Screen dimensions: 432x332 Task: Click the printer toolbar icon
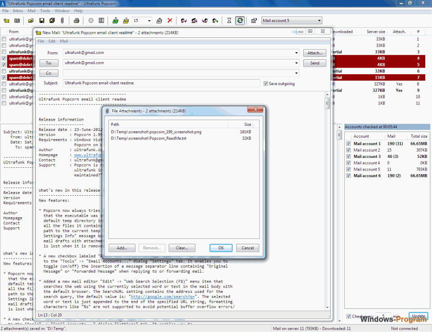(76, 21)
